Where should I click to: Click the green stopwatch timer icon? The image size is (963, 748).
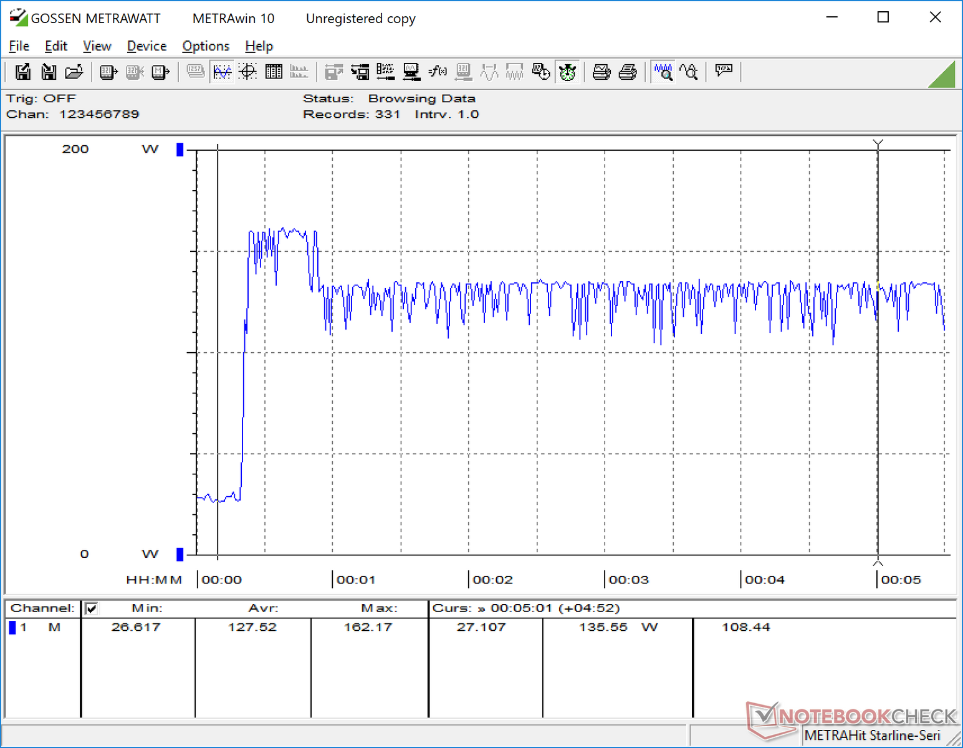tap(567, 72)
